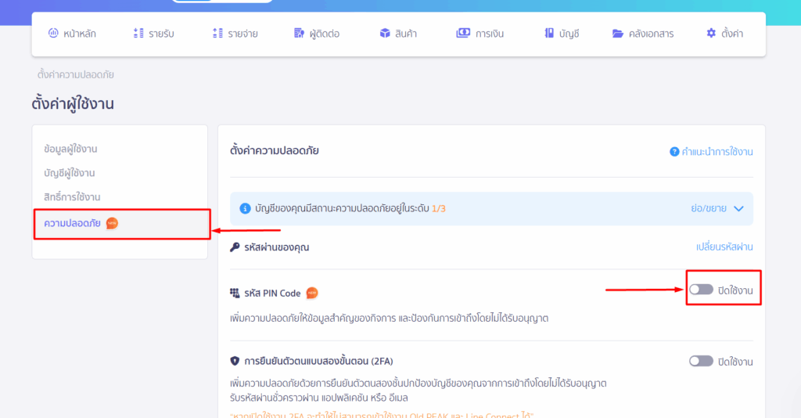Turn on the 2FA toggle switch

[701, 361]
